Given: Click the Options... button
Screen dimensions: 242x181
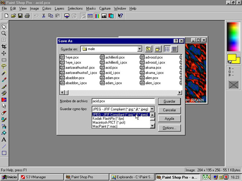Looking at the screenshot, I should click(x=169, y=128).
